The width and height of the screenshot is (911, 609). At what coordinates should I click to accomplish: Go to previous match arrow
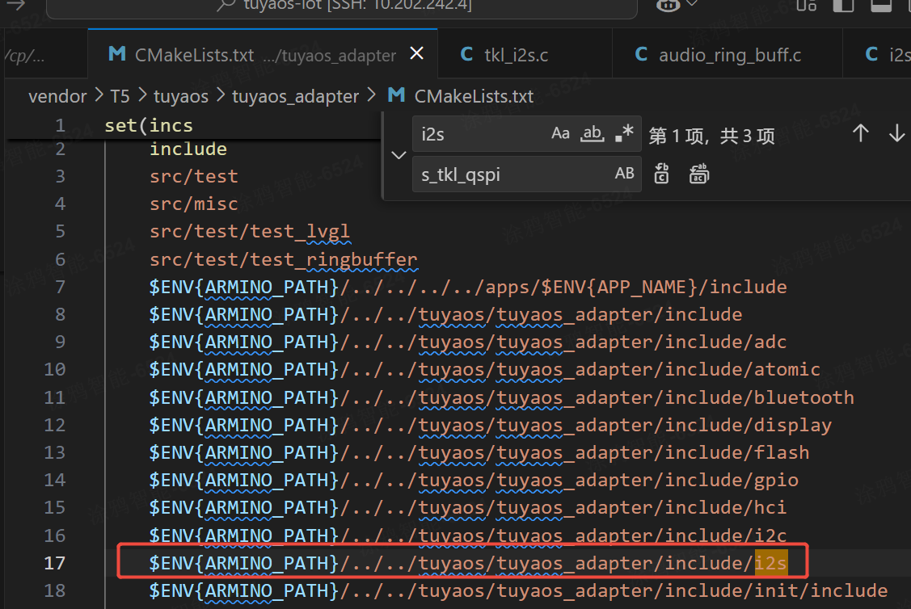[860, 133]
